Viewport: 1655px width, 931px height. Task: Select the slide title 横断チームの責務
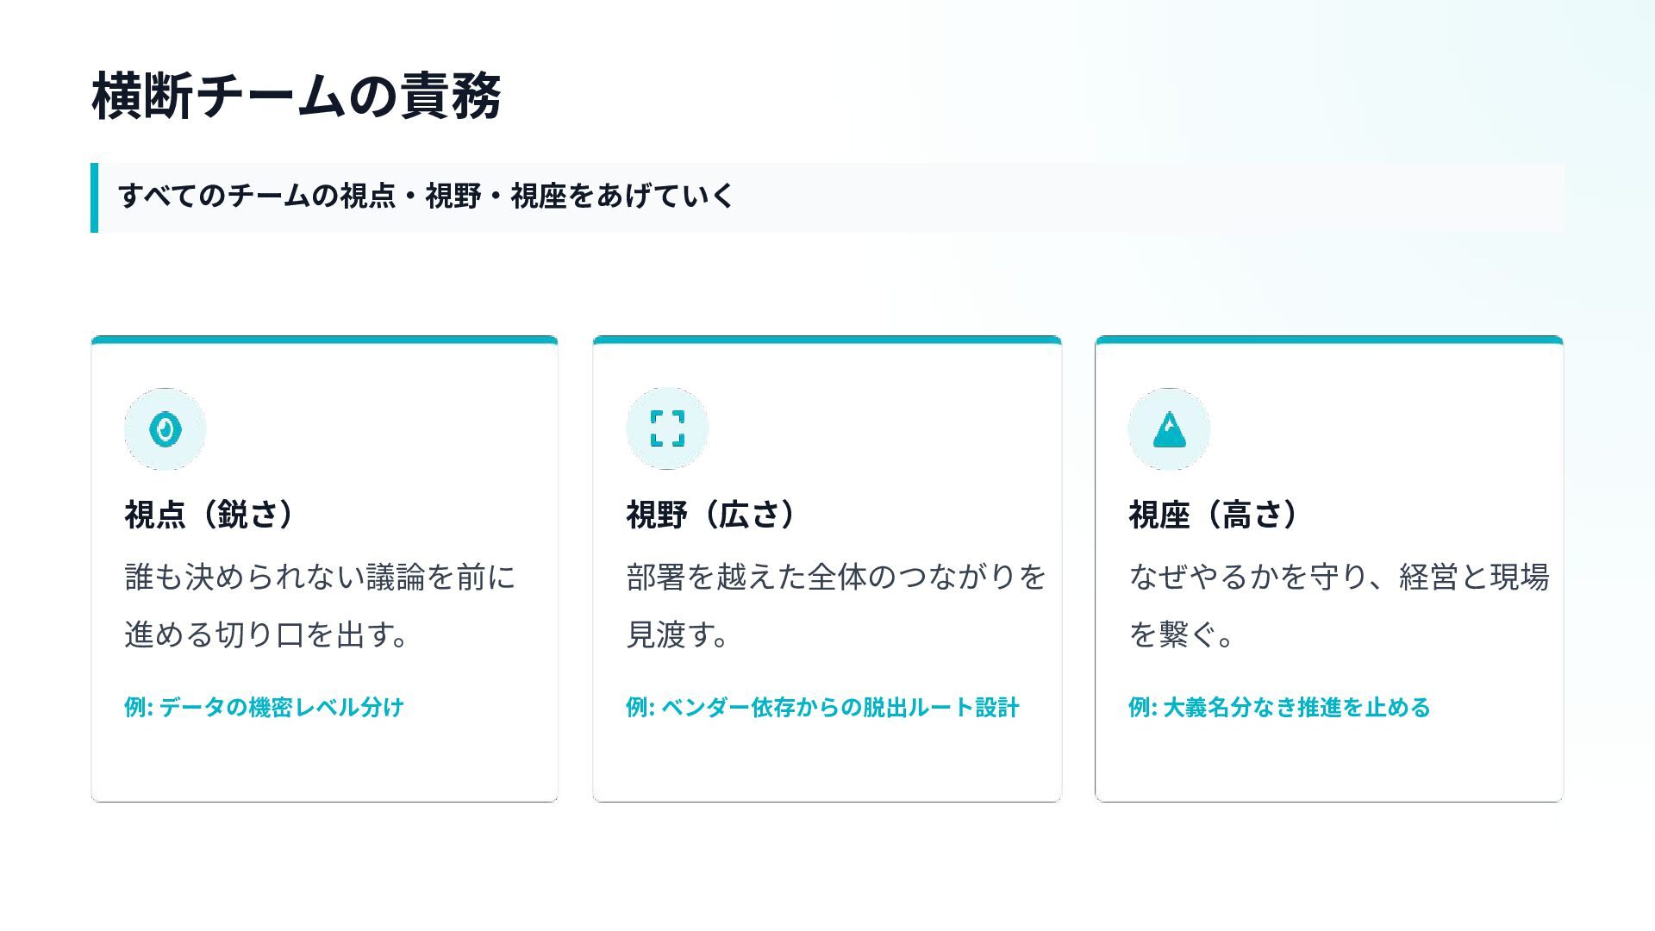[x=296, y=96]
